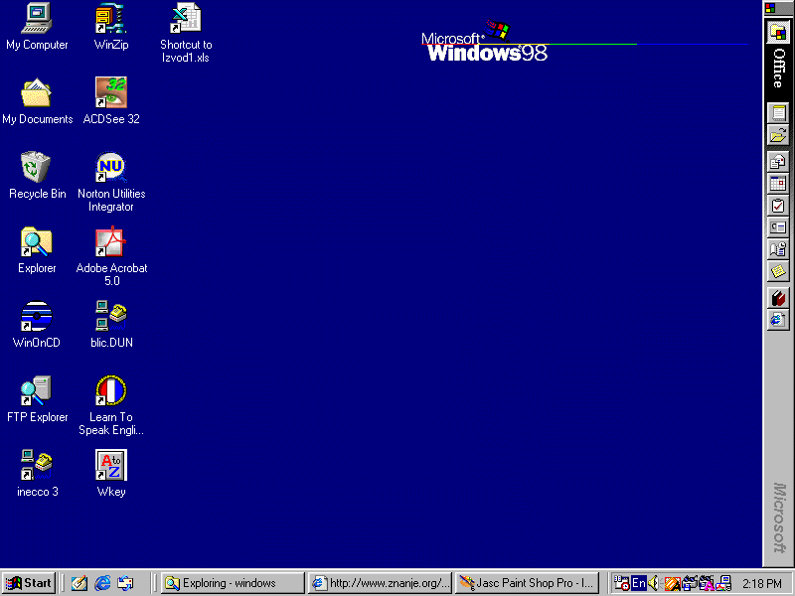This screenshot has height=596, width=795.
Task: Select the My Computer desktop icon
Action: pos(37,19)
